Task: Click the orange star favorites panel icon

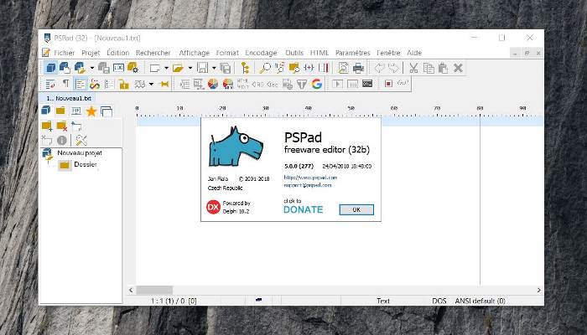Action: pyautogui.click(x=91, y=111)
